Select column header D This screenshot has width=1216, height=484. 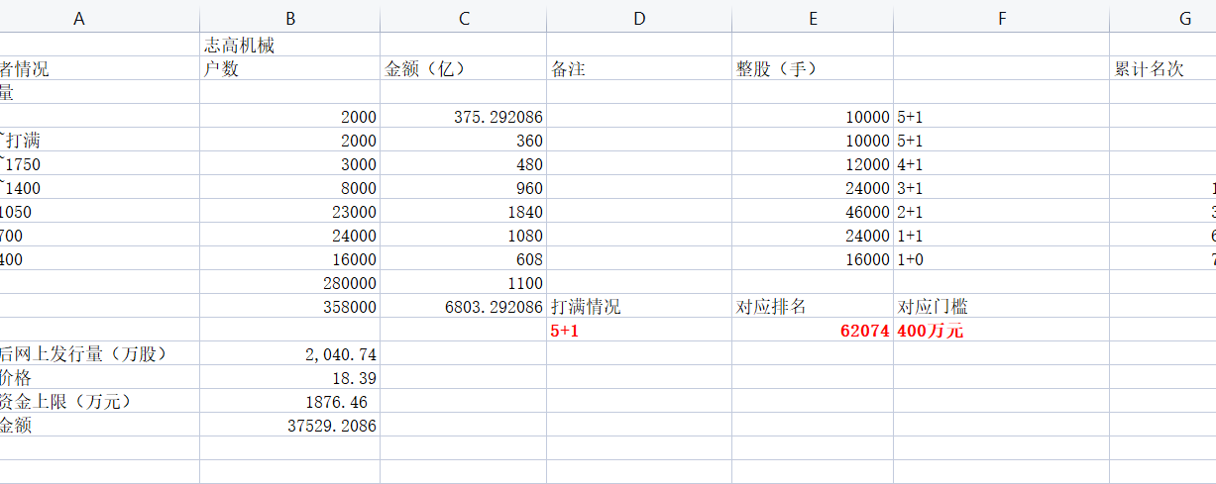click(x=639, y=17)
